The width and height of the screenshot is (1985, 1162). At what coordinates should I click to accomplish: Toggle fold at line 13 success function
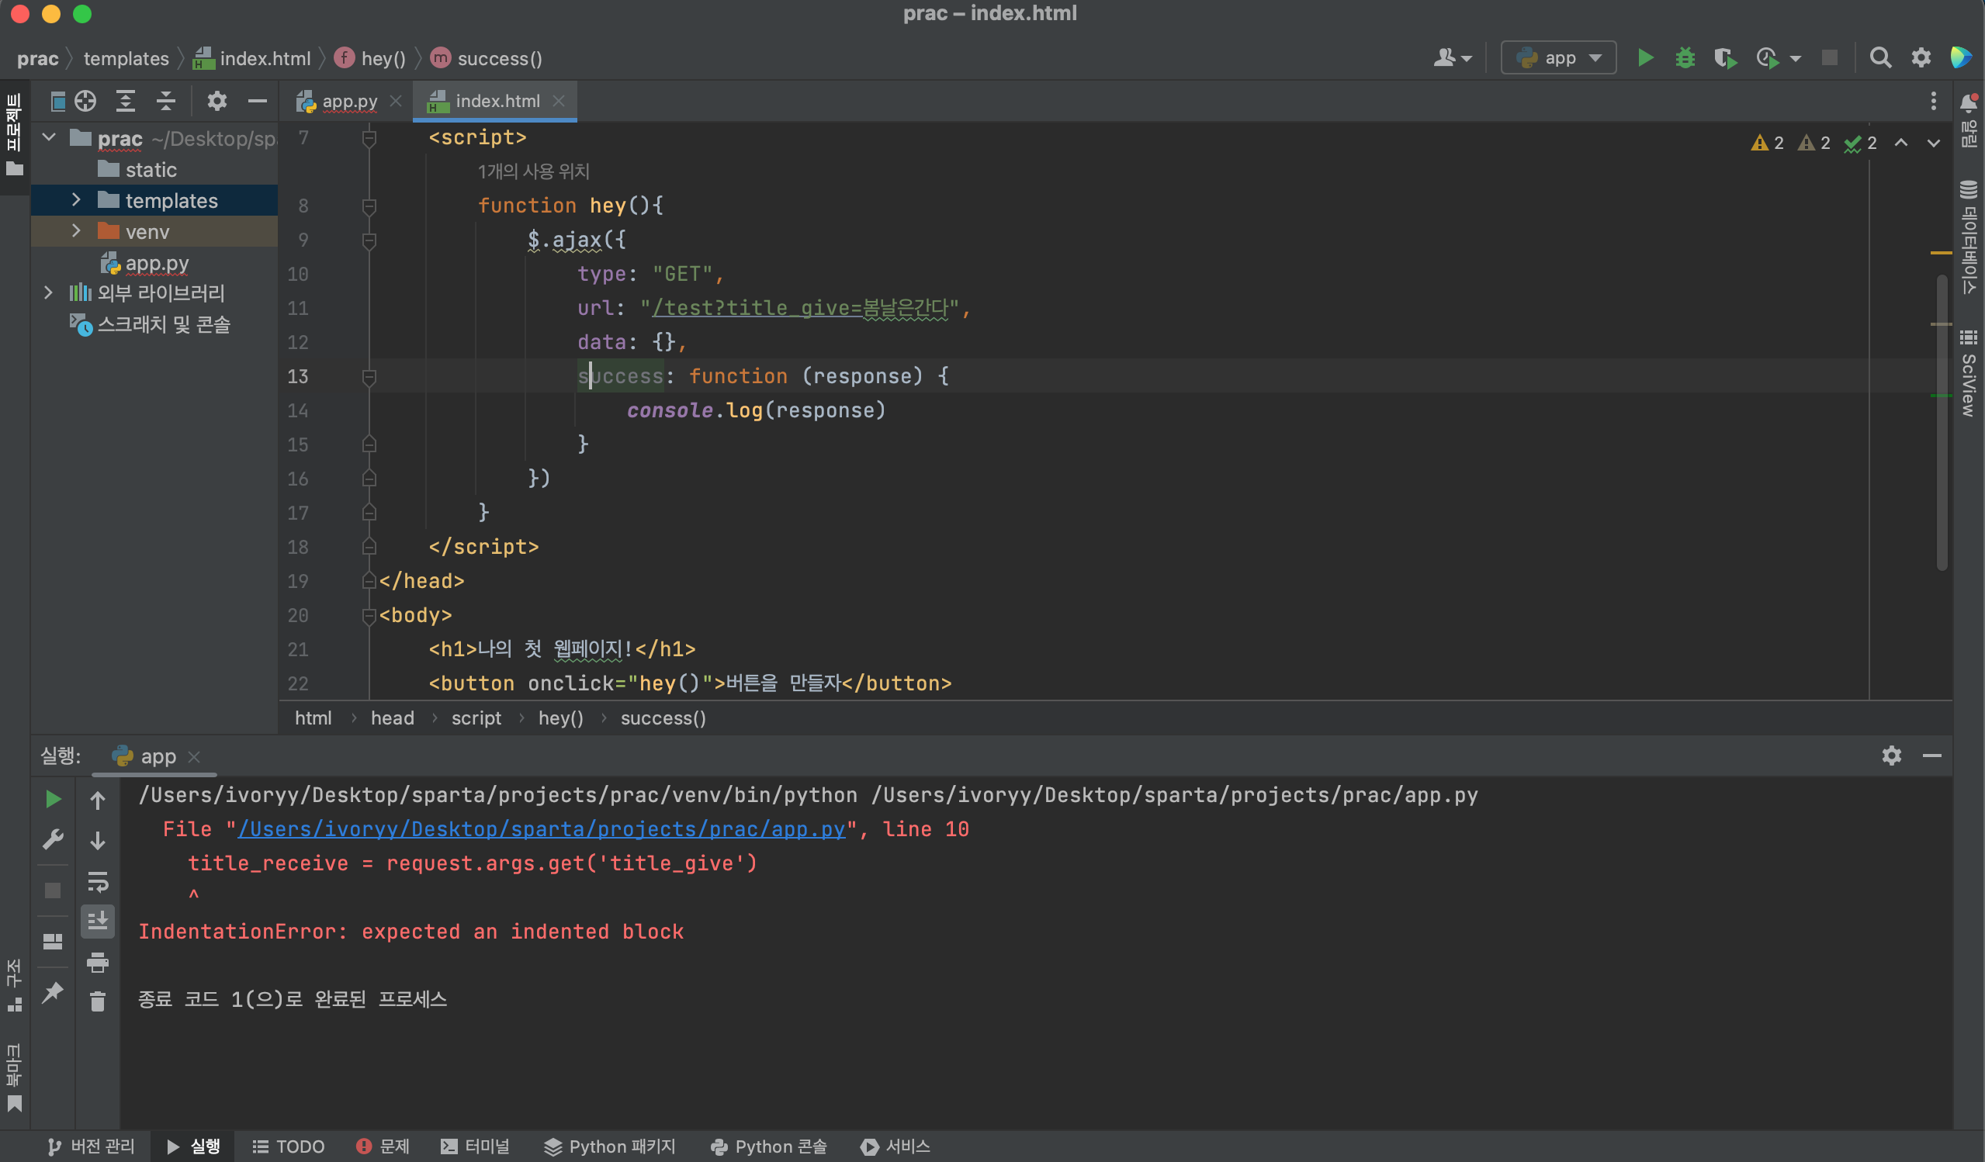point(369,377)
